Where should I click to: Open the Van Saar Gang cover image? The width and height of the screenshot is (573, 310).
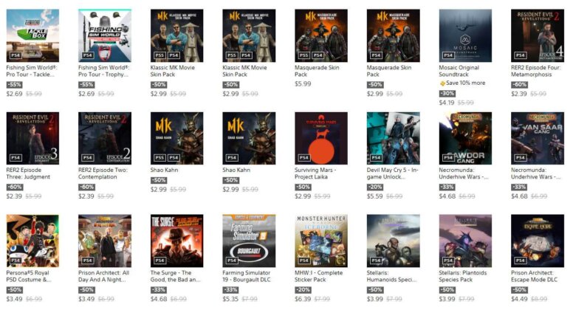pos(538,138)
